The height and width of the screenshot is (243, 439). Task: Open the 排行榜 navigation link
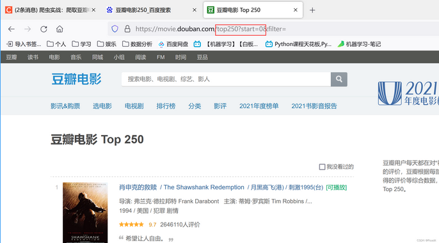tap(166, 106)
